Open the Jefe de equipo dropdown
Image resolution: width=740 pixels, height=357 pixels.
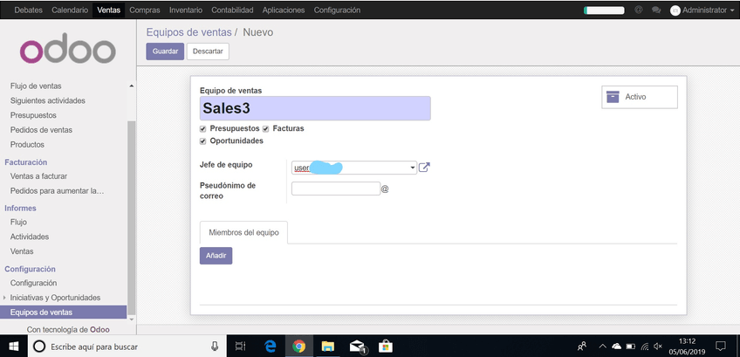point(412,168)
